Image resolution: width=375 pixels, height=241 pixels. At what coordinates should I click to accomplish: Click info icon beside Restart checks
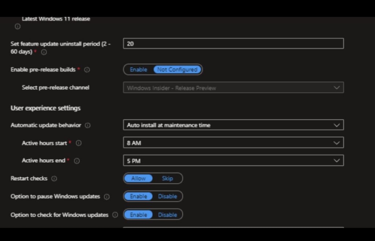coord(54,179)
